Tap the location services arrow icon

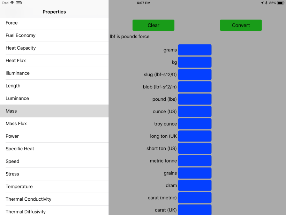click(262, 3)
